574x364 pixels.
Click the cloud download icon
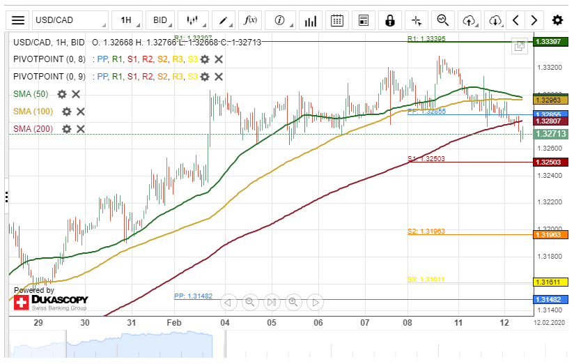(x=495, y=20)
